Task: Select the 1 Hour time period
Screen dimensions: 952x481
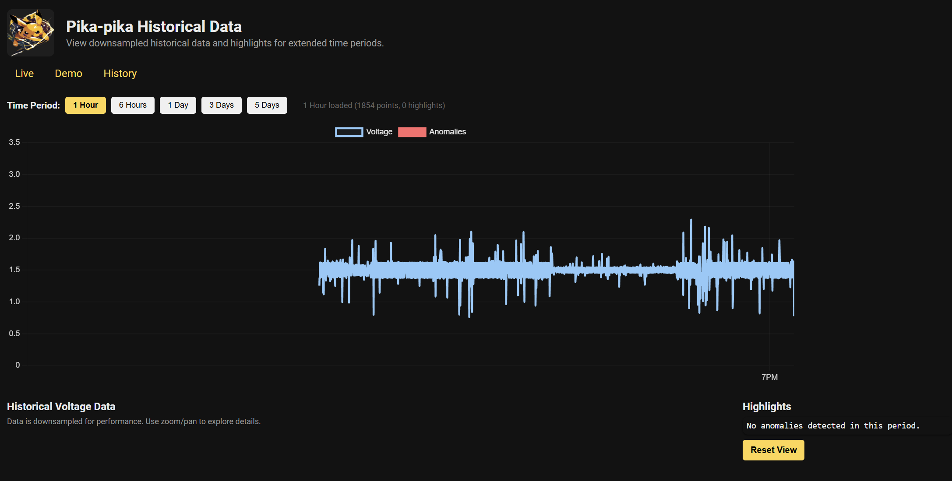Action: click(x=85, y=105)
